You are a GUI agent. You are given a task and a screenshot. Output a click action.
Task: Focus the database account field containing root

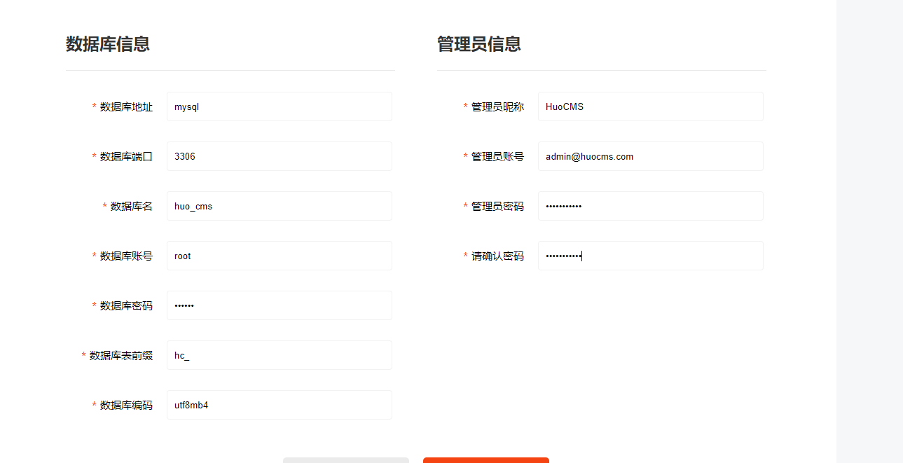279,255
